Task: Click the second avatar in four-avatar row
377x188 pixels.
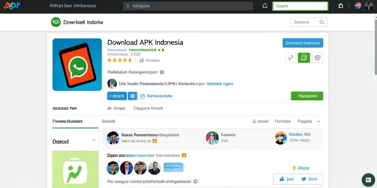Action: point(127,168)
